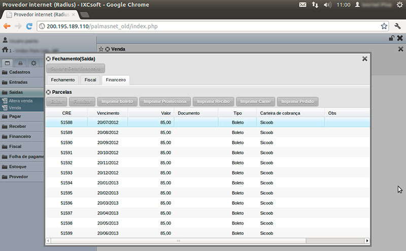This screenshot has width=406, height=251.
Task: Click the browser forward arrow
Action: (18, 26)
